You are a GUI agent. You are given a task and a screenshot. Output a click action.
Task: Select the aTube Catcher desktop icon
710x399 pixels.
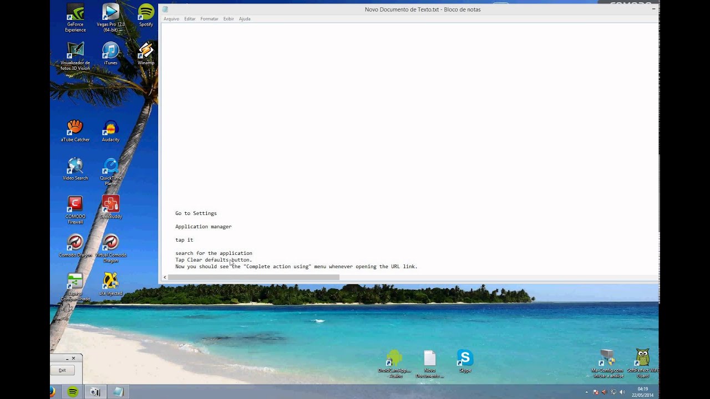[75, 131]
